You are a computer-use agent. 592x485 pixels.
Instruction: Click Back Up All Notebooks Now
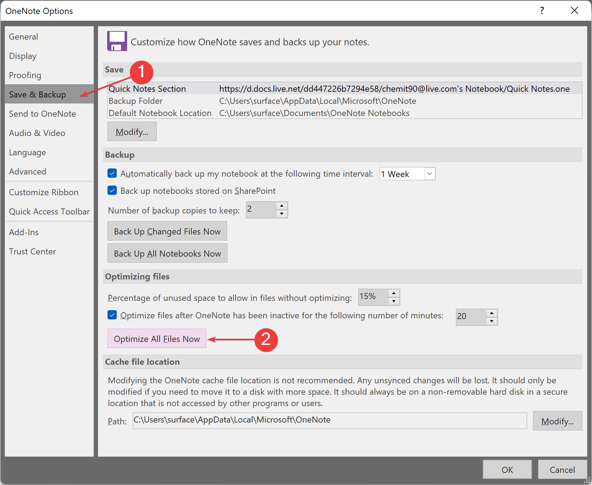167,253
